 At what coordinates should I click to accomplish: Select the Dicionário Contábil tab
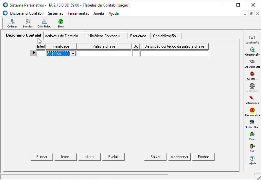(x=24, y=35)
